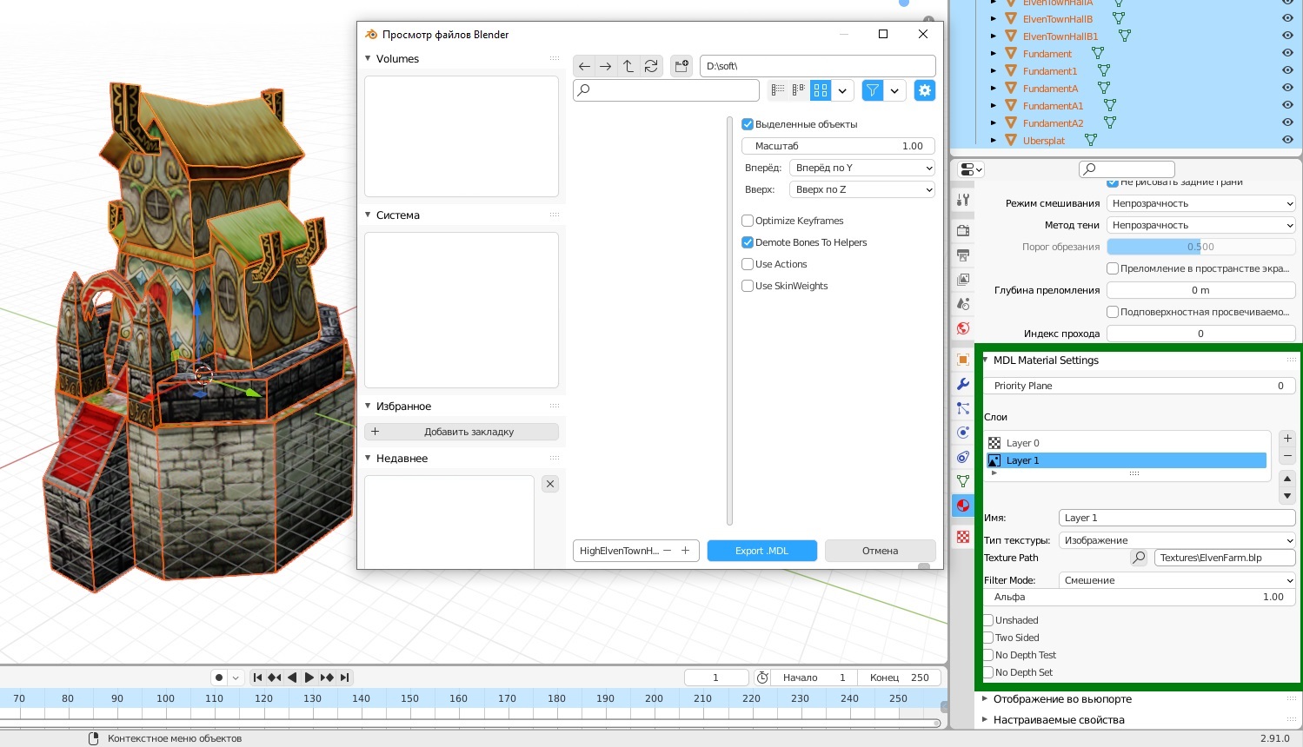Go forward to the next folder
Screen dimensions: 1303x747
point(606,66)
